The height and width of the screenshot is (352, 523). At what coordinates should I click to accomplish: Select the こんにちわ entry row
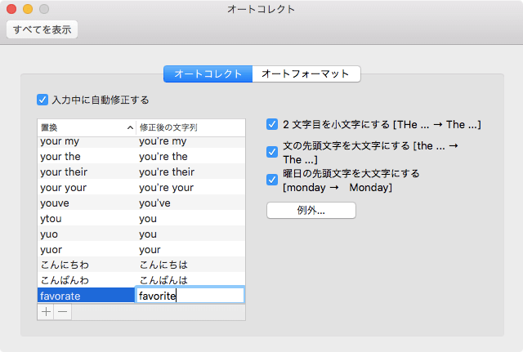click(86, 265)
